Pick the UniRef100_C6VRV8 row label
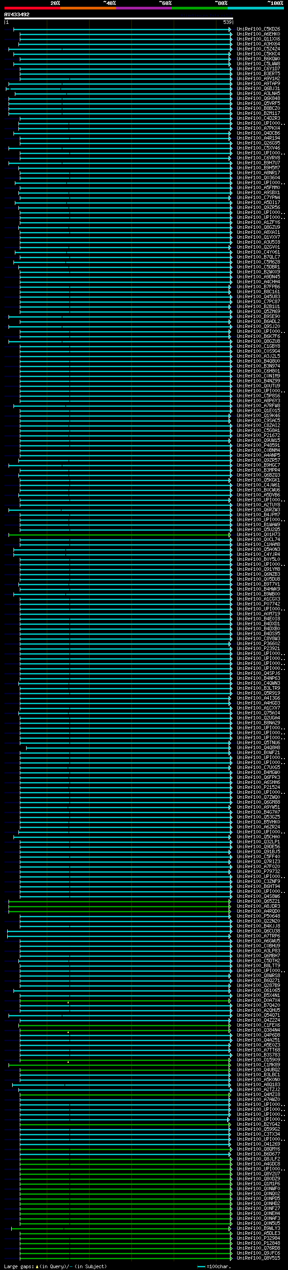 click(x=258, y=158)
